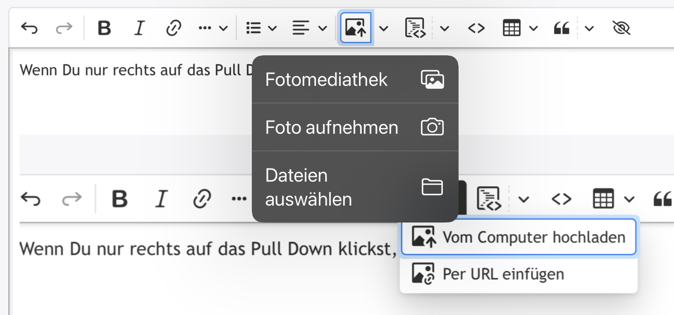674x315 pixels.
Task: Click the inline code icon in the top toolbar
Action: coord(476,28)
